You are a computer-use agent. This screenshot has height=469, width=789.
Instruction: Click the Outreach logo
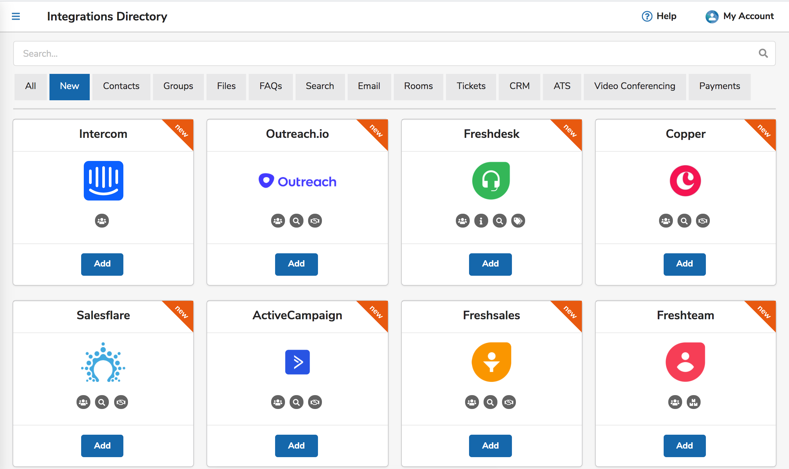pos(297,181)
